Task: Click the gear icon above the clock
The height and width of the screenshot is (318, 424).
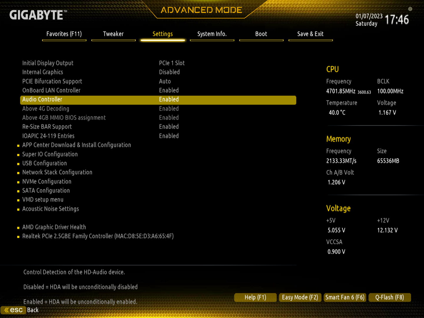Action: point(410,9)
